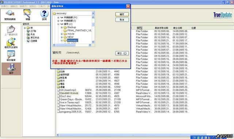234x139 pixels.
Task: Launch the Wizard toolbar icon
Action: [x=27, y=13]
